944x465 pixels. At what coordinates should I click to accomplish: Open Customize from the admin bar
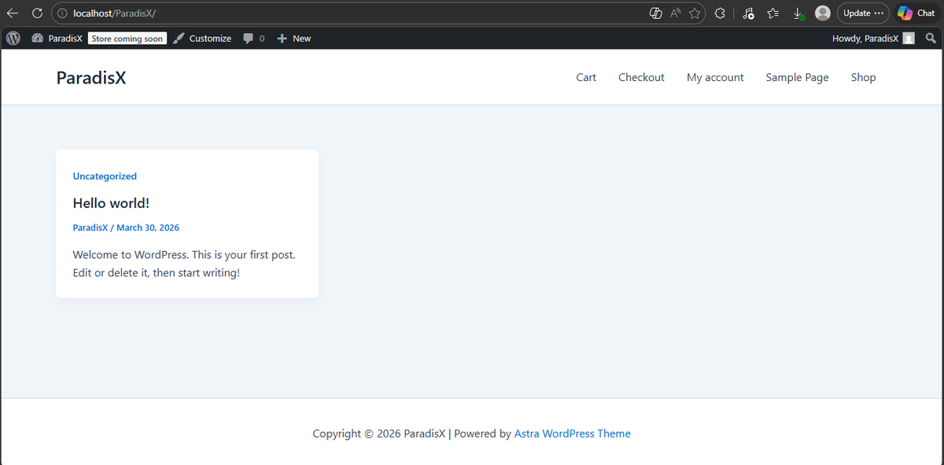tap(202, 38)
